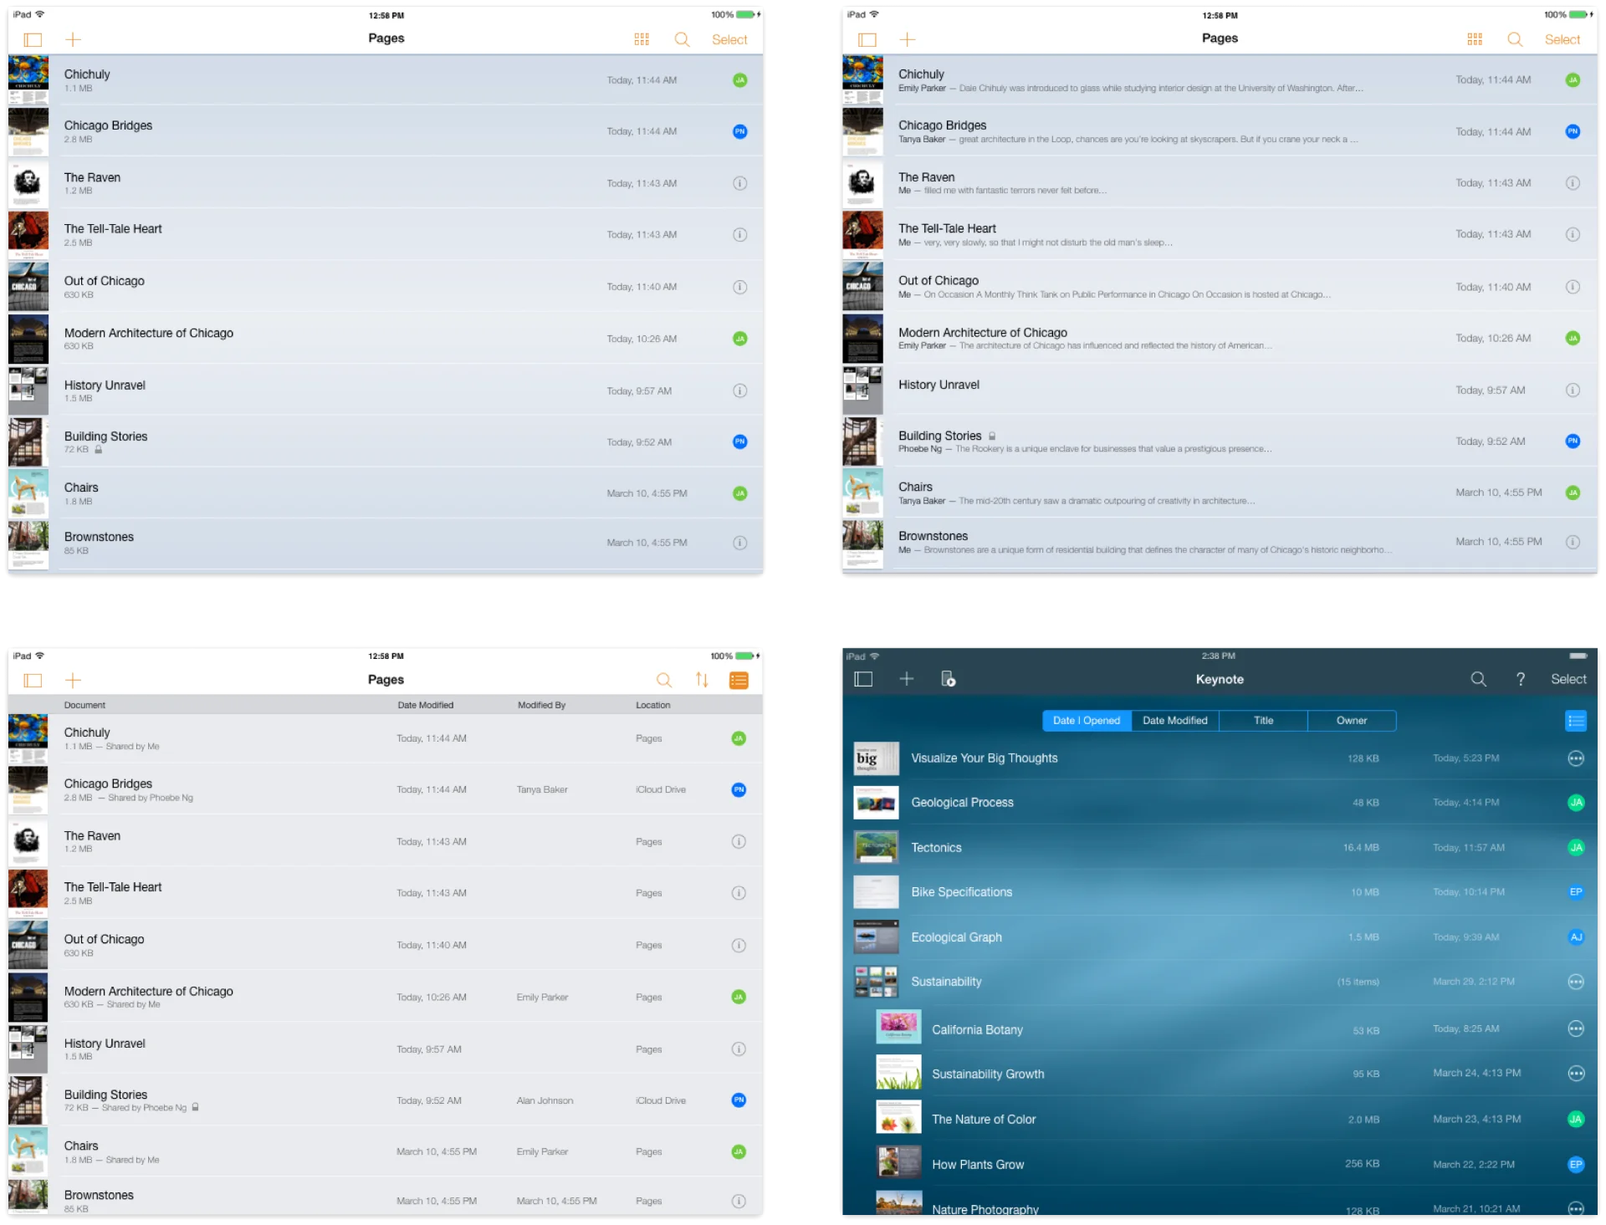
Task: Sort by the Modified By column header
Action: pos(541,705)
